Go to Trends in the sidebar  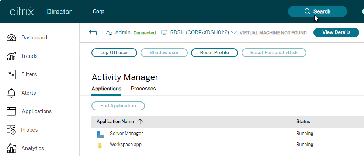coord(29,56)
